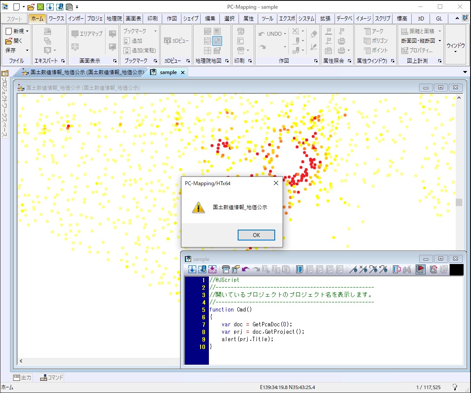Expand the UNDO history dropdown

(285, 34)
